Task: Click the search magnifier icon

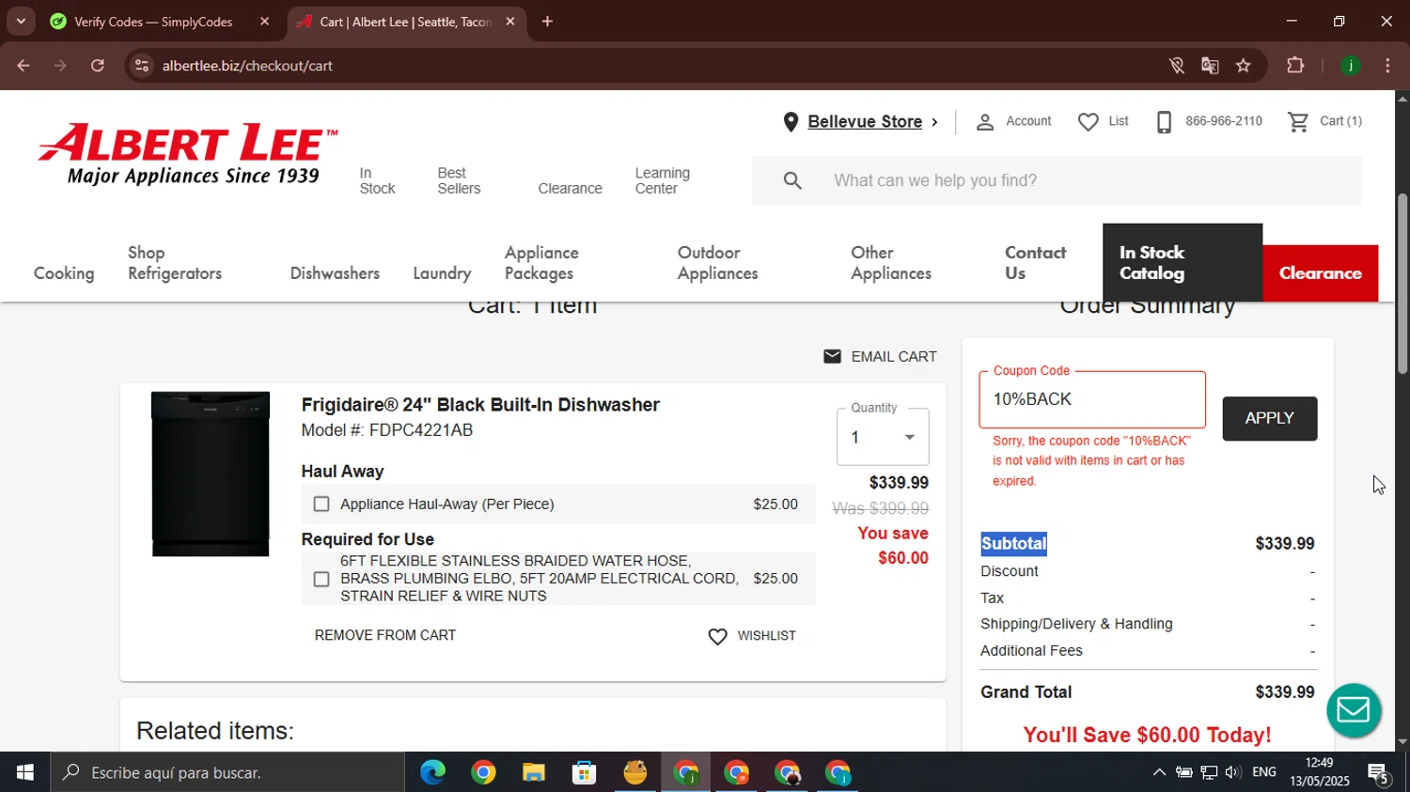Action: pyautogui.click(x=792, y=180)
